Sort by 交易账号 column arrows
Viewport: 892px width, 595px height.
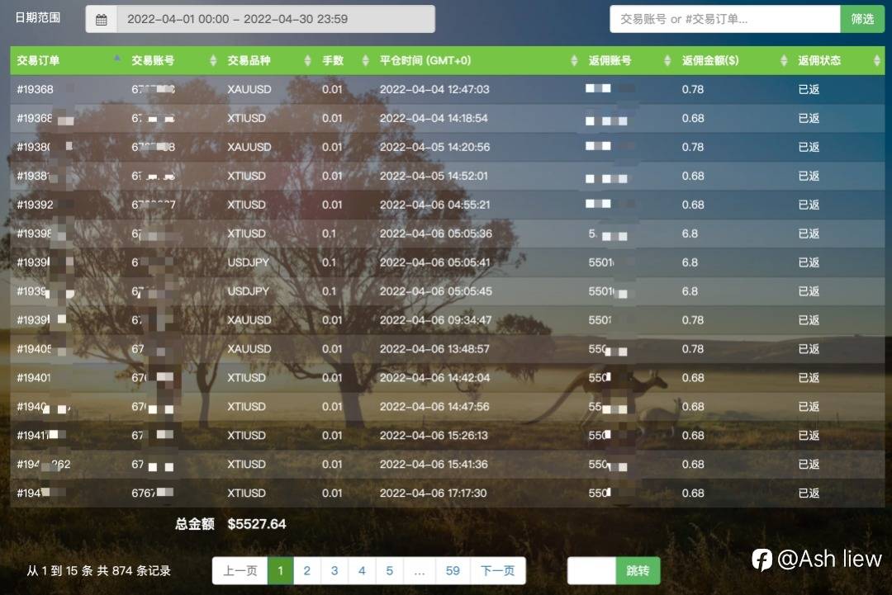click(x=213, y=60)
